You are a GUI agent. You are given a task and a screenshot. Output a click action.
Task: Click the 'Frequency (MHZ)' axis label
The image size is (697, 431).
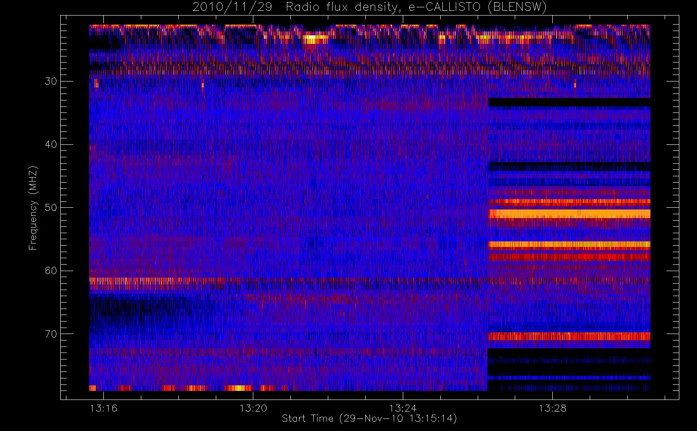point(33,208)
